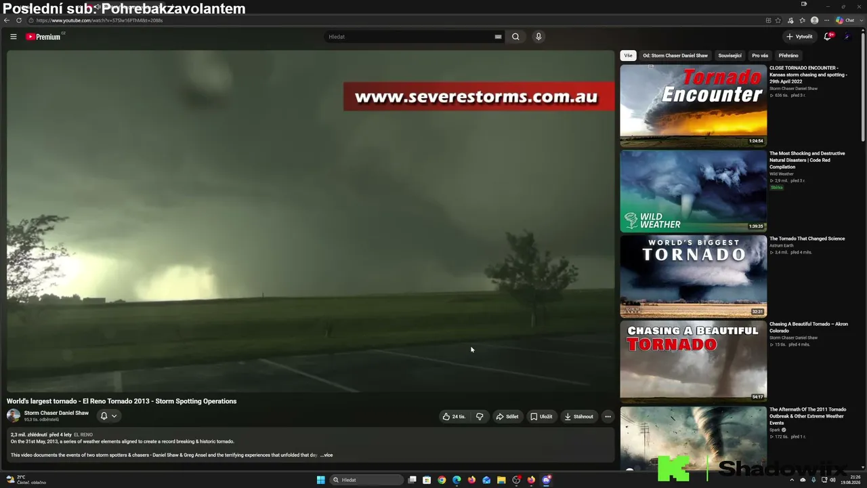This screenshot has height=488, width=867.
Task: Click the Sdílet share button
Action: [507, 417]
